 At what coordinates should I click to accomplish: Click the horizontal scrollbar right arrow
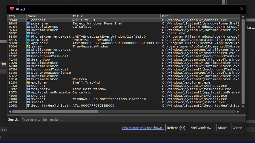click(238, 112)
